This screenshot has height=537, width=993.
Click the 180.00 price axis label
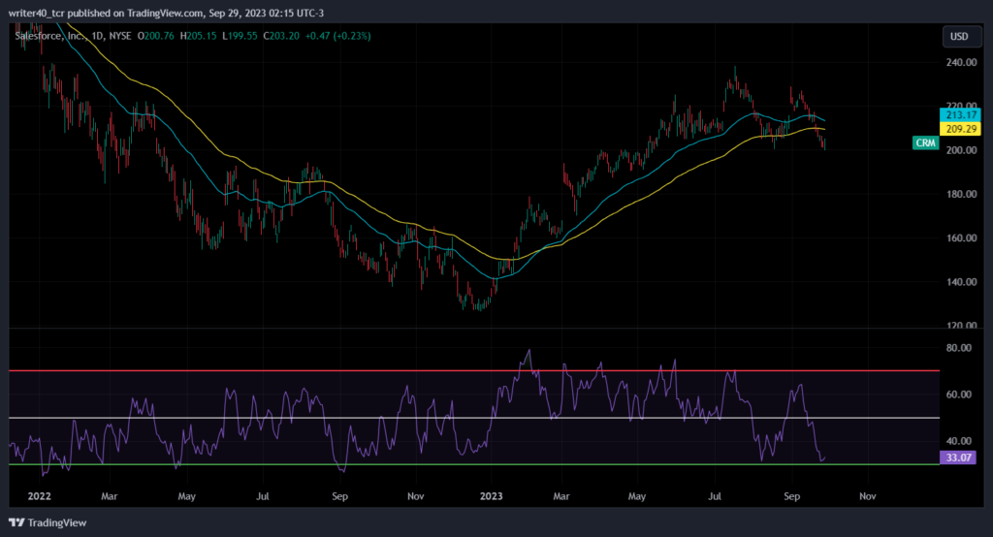pyautogui.click(x=961, y=194)
